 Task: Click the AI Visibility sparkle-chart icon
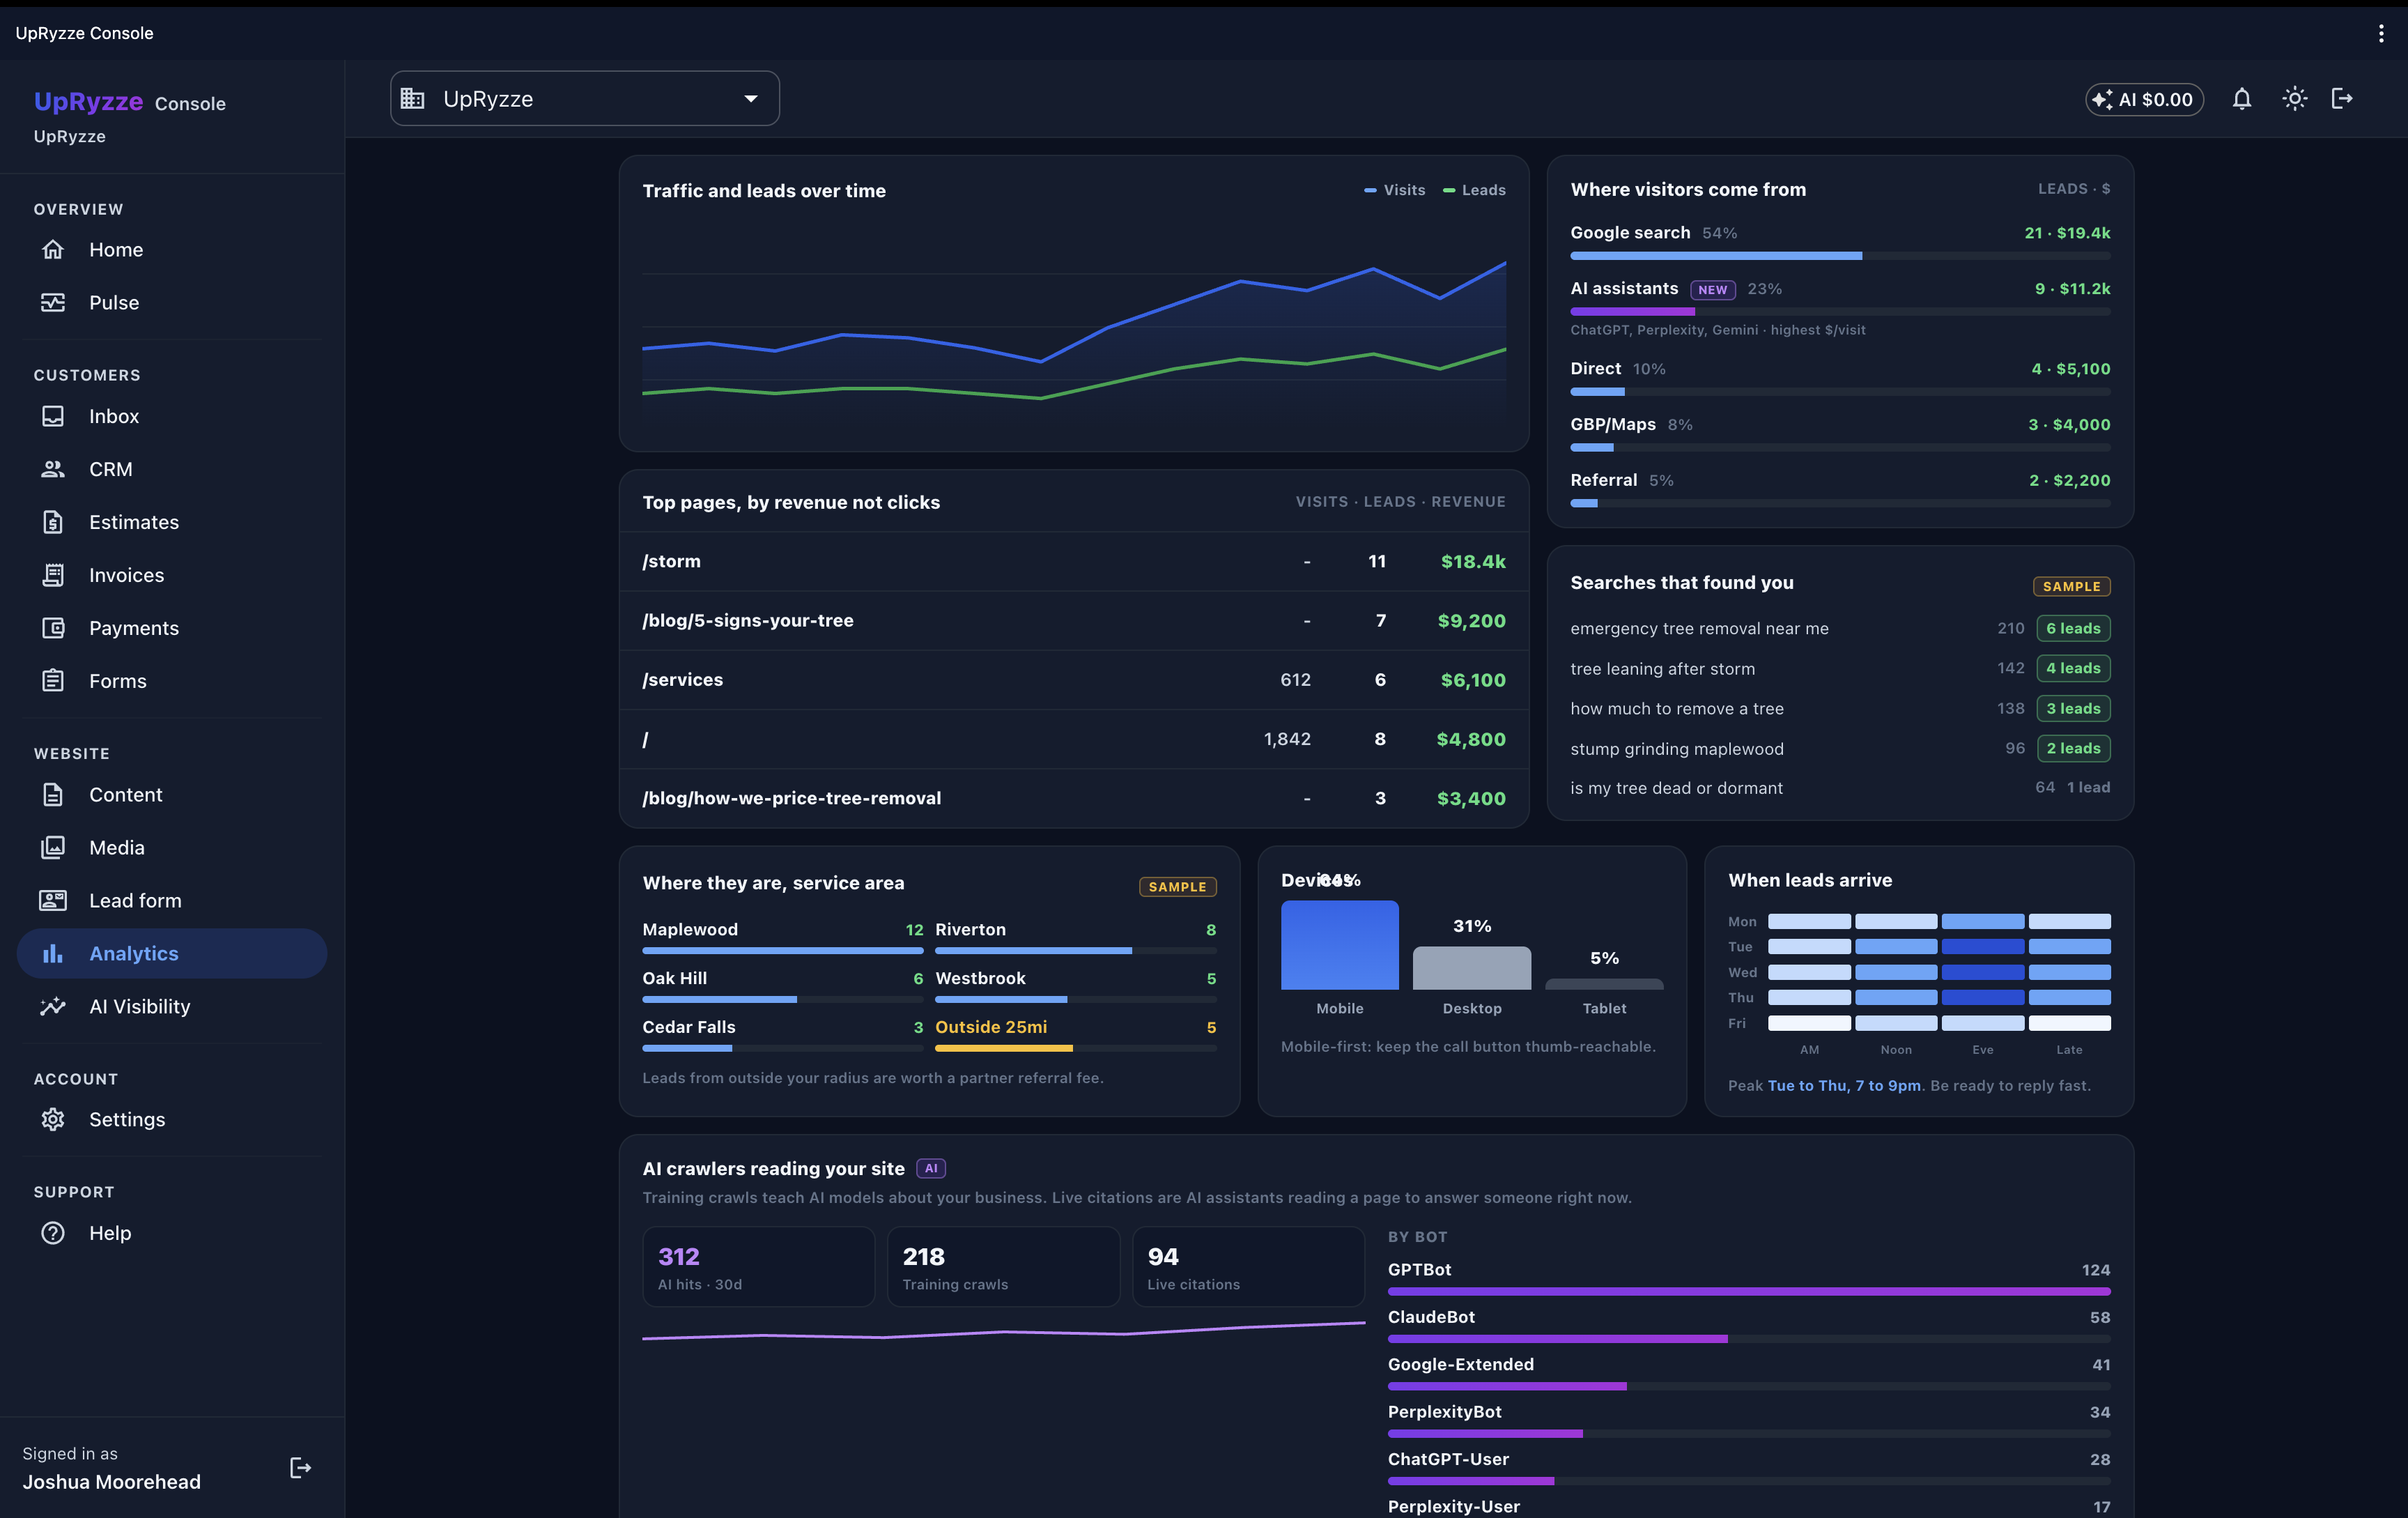53,1007
